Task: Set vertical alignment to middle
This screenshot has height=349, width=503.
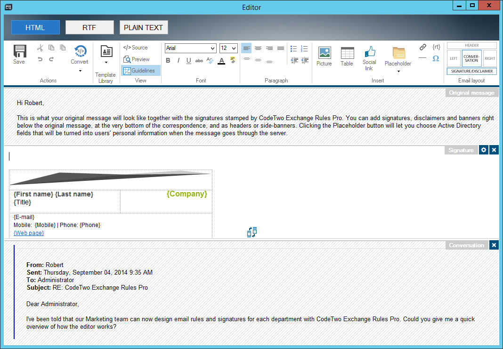Action: coord(258,60)
